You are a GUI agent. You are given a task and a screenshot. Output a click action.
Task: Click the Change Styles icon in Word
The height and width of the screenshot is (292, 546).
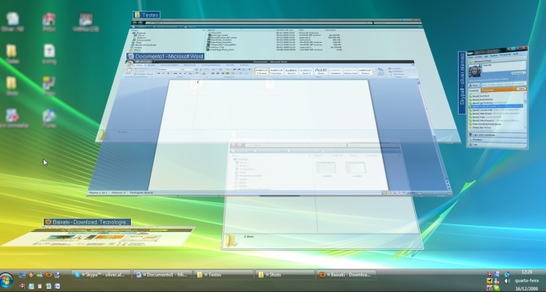click(380, 72)
